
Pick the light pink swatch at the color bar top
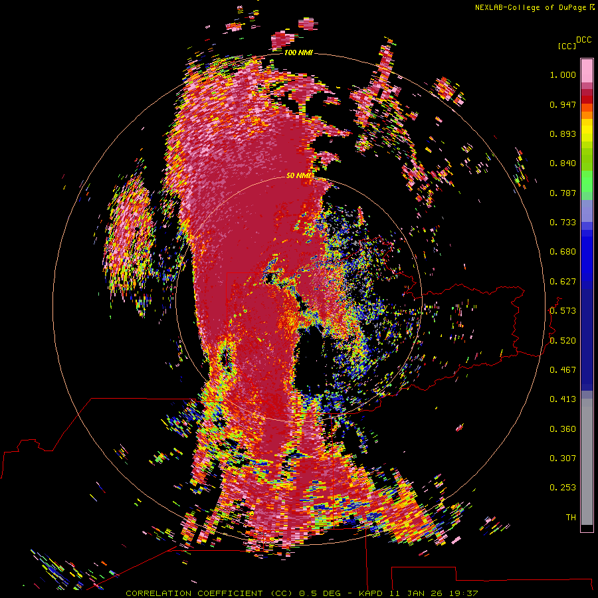point(587,70)
